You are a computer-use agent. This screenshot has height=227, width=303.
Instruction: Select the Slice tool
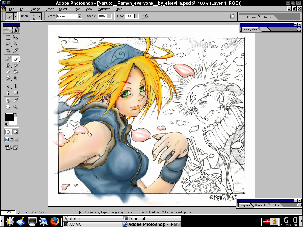click(x=15, y=51)
